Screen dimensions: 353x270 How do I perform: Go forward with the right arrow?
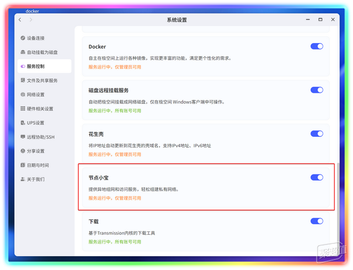point(31,20)
